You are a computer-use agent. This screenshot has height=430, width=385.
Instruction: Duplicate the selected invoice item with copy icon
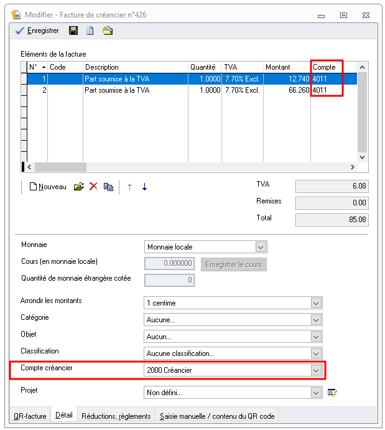pyautogui.click(x=109, y=187)
